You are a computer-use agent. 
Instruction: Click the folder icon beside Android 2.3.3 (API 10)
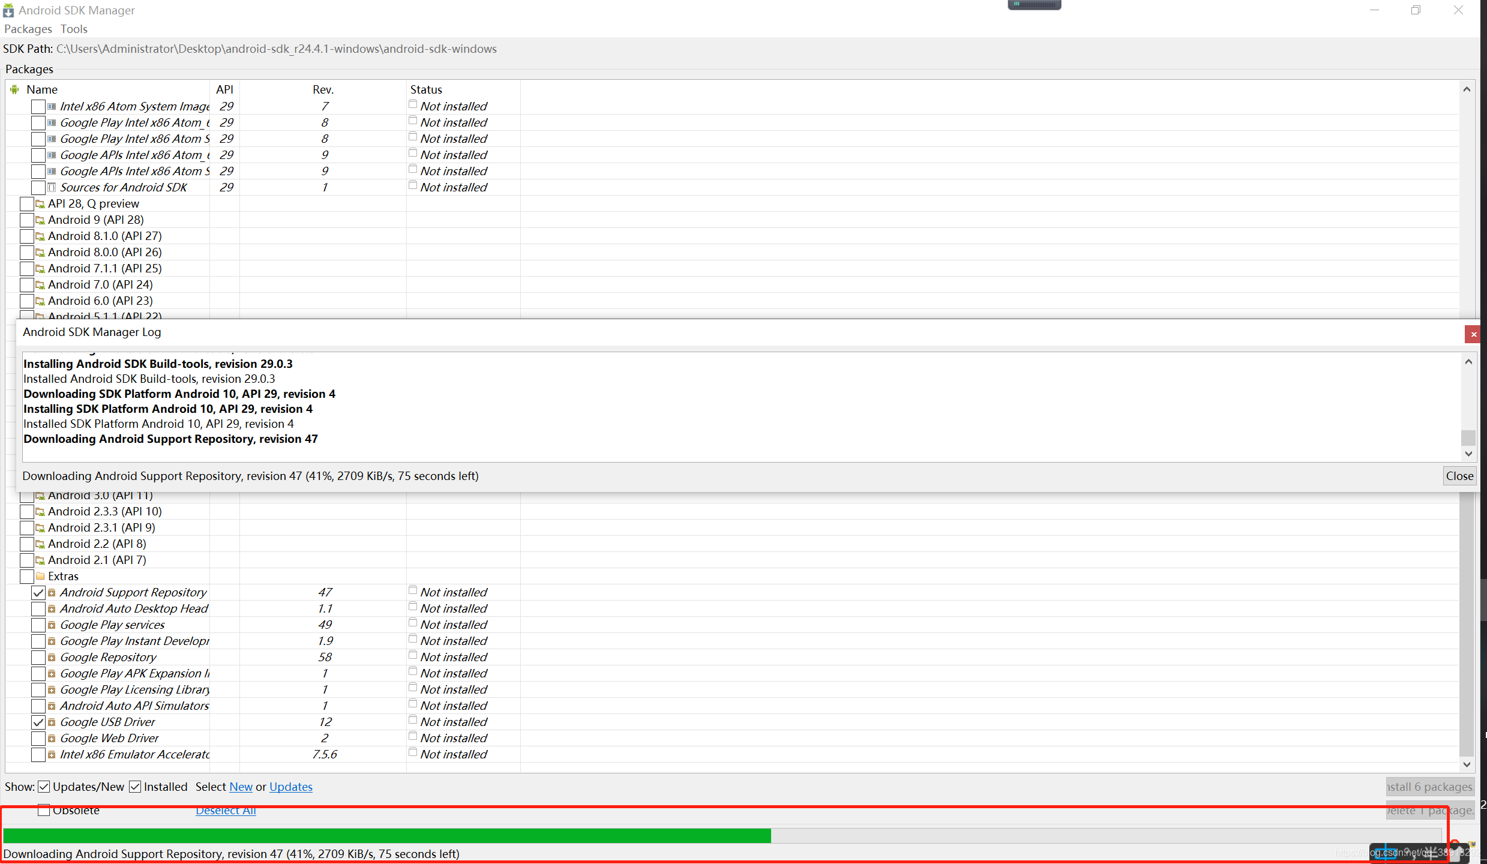coord(40,512)
